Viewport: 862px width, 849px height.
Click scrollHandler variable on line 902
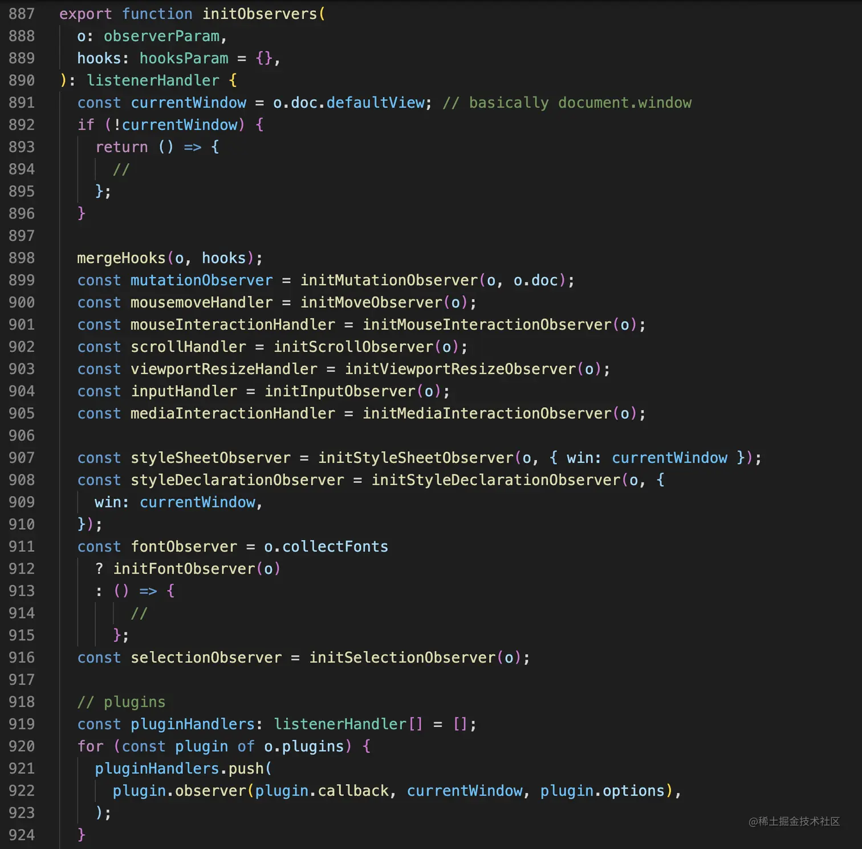[x=189, y=347]
